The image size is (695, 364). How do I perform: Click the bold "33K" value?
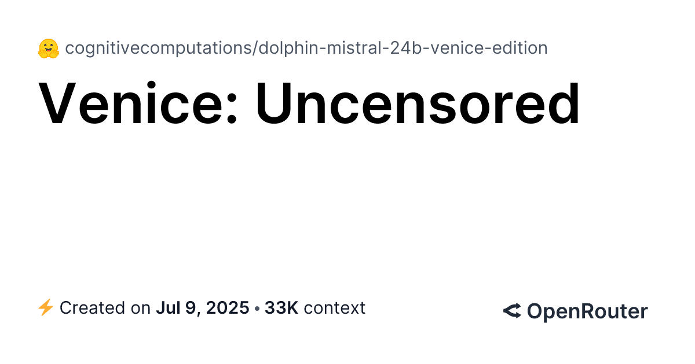point(281,308)
